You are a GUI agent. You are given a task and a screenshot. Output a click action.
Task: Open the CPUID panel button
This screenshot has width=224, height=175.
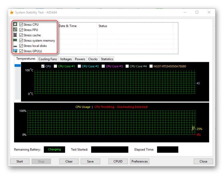[x=118, y=161]
